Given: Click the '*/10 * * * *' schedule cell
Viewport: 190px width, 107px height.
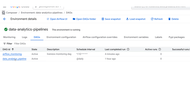Looking at the screenshot, I should coord(82,54).
